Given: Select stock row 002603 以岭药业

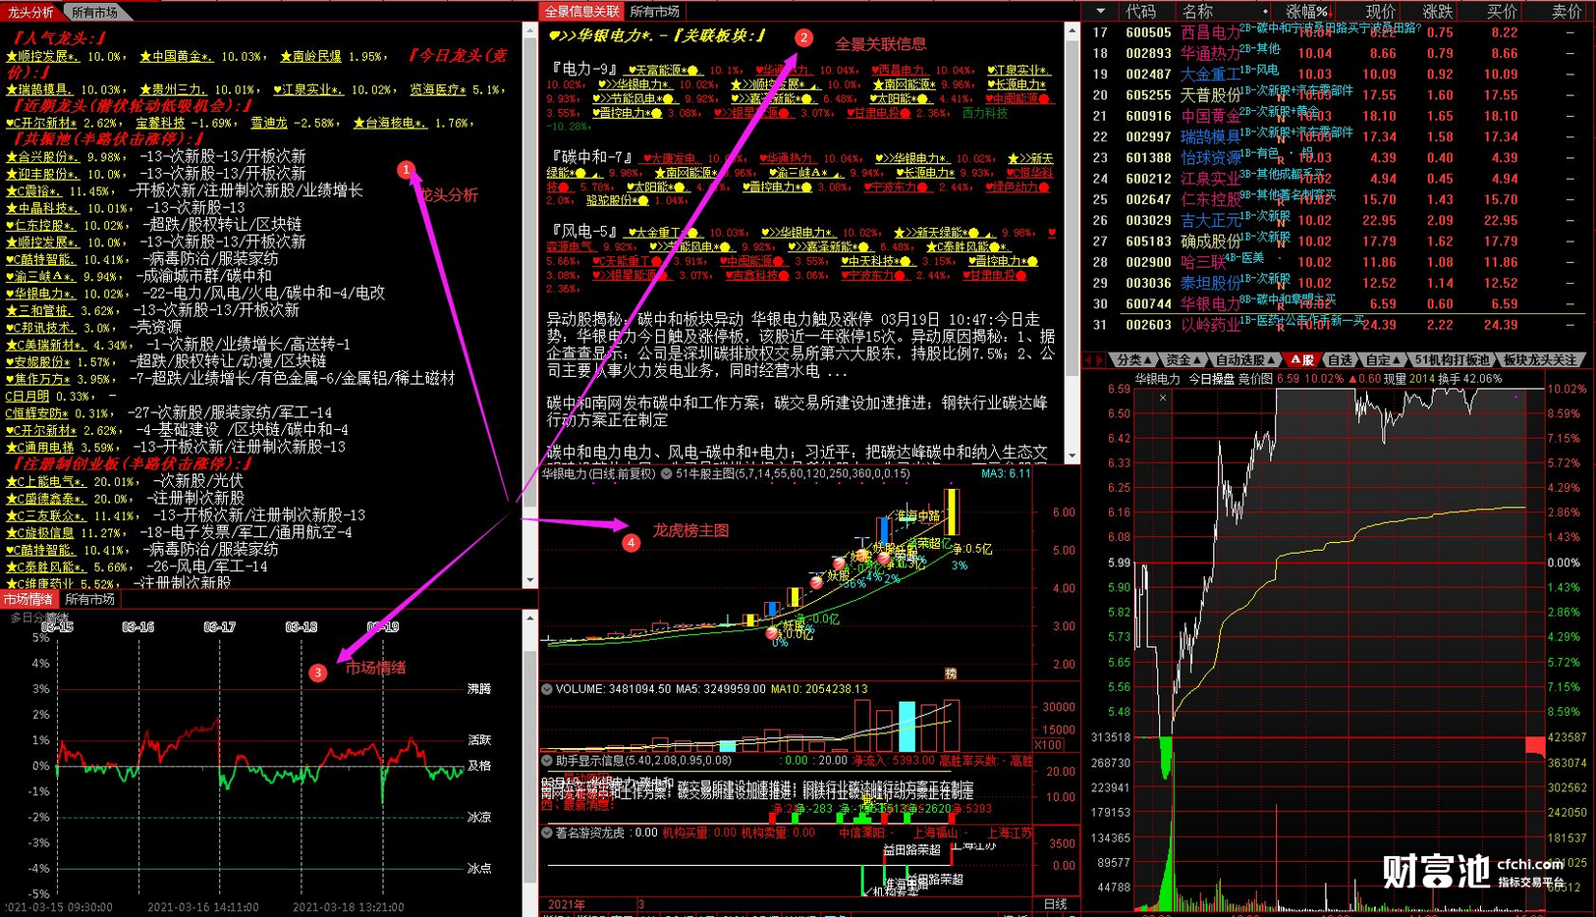Looking at the screenshot, I should 1338,325.
